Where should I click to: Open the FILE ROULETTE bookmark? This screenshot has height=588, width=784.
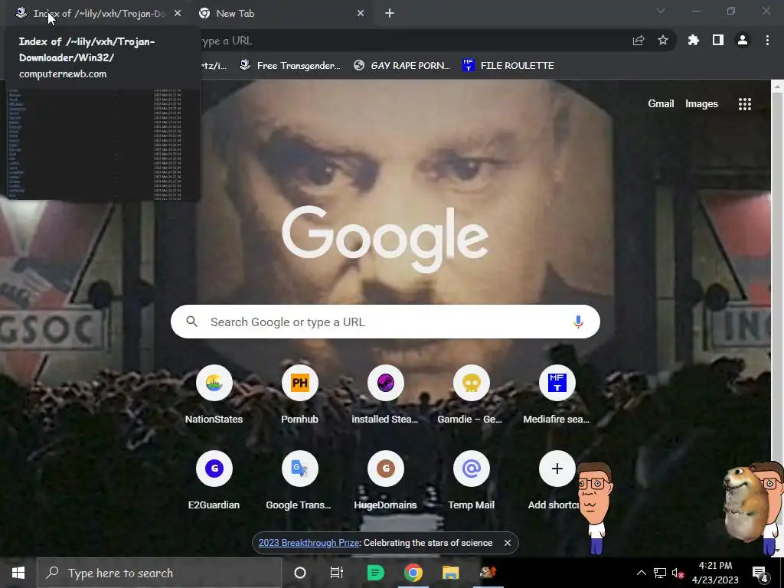tap(508, 66)
